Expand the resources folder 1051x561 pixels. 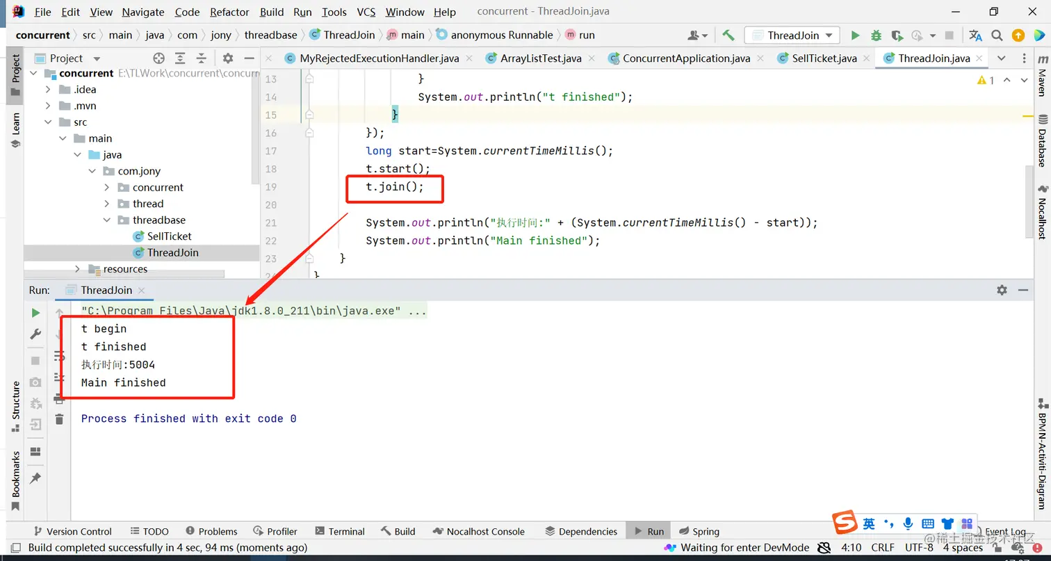(77, 269)
